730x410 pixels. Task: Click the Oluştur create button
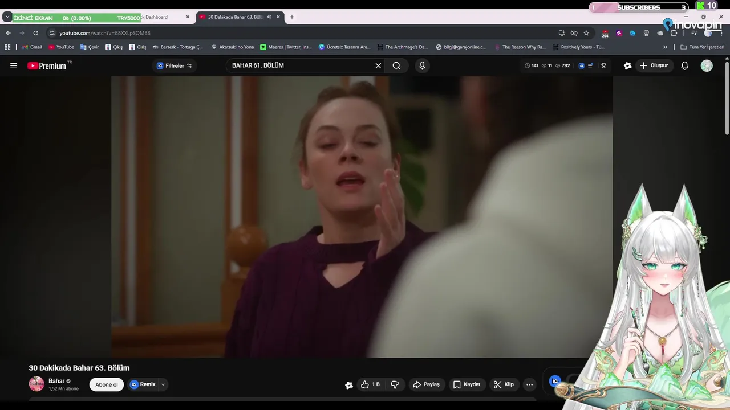[x=654, y=65]
